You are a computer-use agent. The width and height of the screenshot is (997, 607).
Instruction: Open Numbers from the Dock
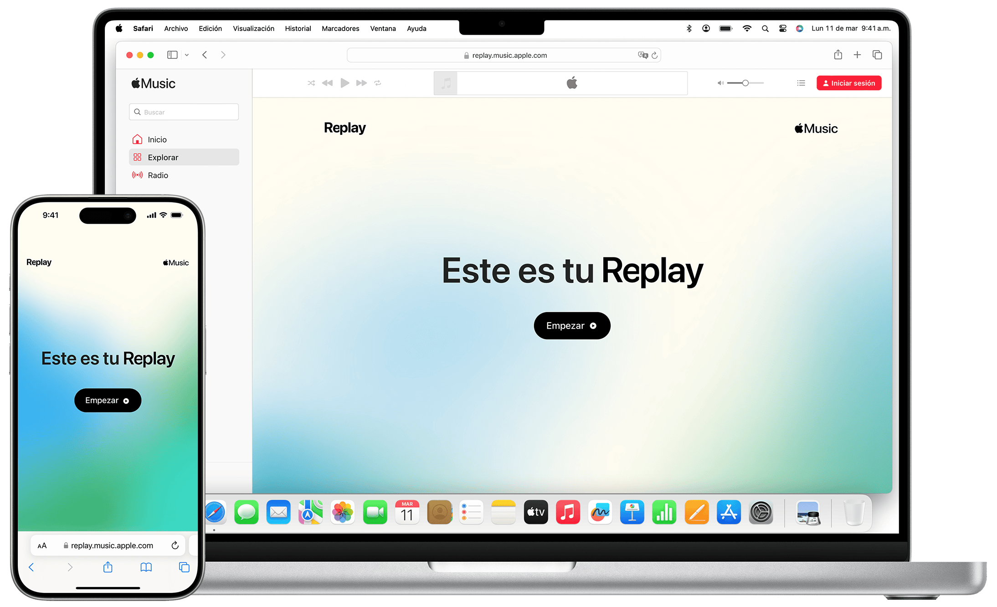[x=664, y=513]
